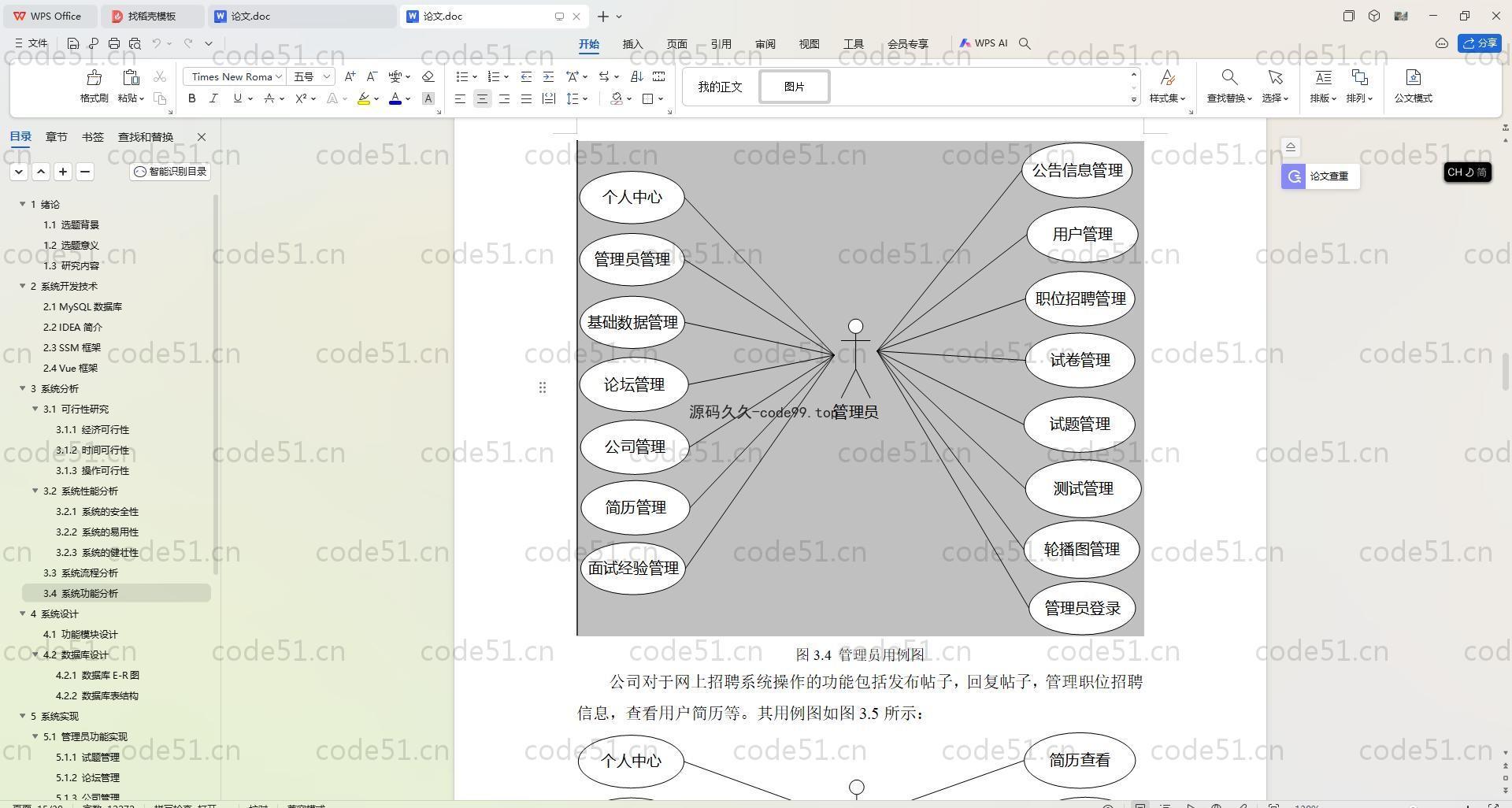Image resolution: width=1512 pixels, height=808 pixels.
Task: Click the Select cursor icon
Action: [x=1275, y=77]
